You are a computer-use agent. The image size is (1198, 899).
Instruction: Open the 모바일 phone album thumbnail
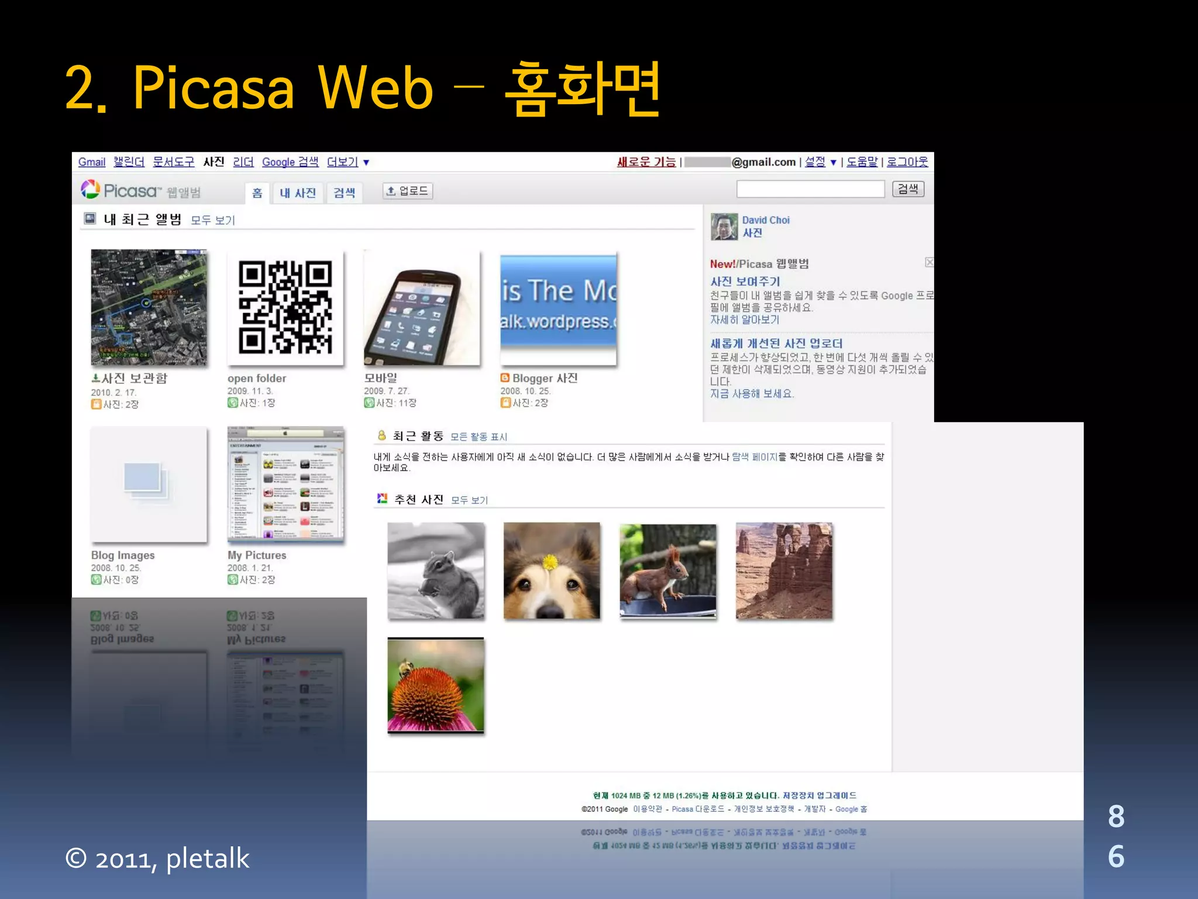point(422,307)
